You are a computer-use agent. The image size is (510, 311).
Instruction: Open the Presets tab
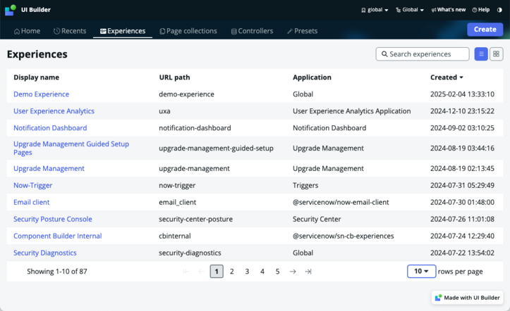pyautogui.click(x=302, y=31)
